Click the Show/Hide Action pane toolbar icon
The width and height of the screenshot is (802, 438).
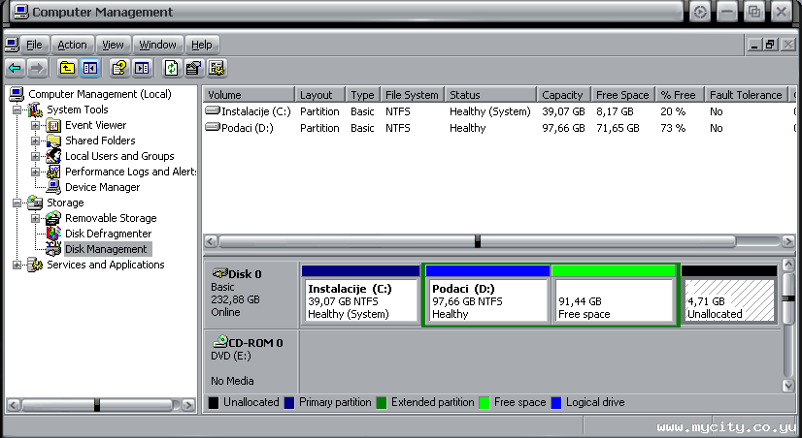point(141,68)
